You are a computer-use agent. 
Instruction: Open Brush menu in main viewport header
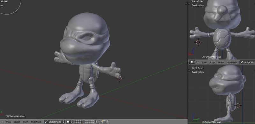25,122
